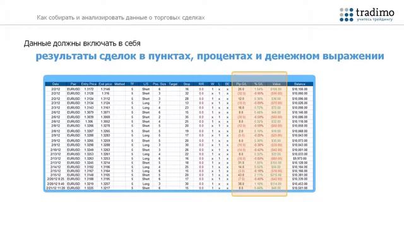Click the Date column header
The image size is (404, 227).
tap(56, 84)
